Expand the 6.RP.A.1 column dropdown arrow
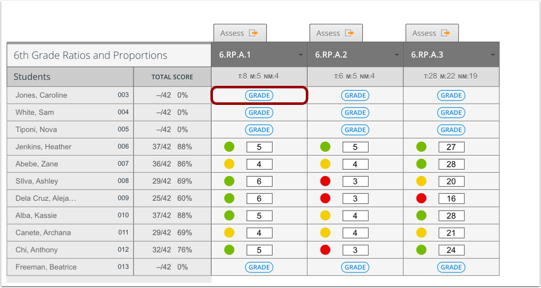 301,55
